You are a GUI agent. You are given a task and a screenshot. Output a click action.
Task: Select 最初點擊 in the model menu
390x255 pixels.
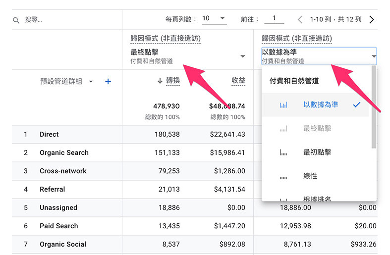click(315, 153)
